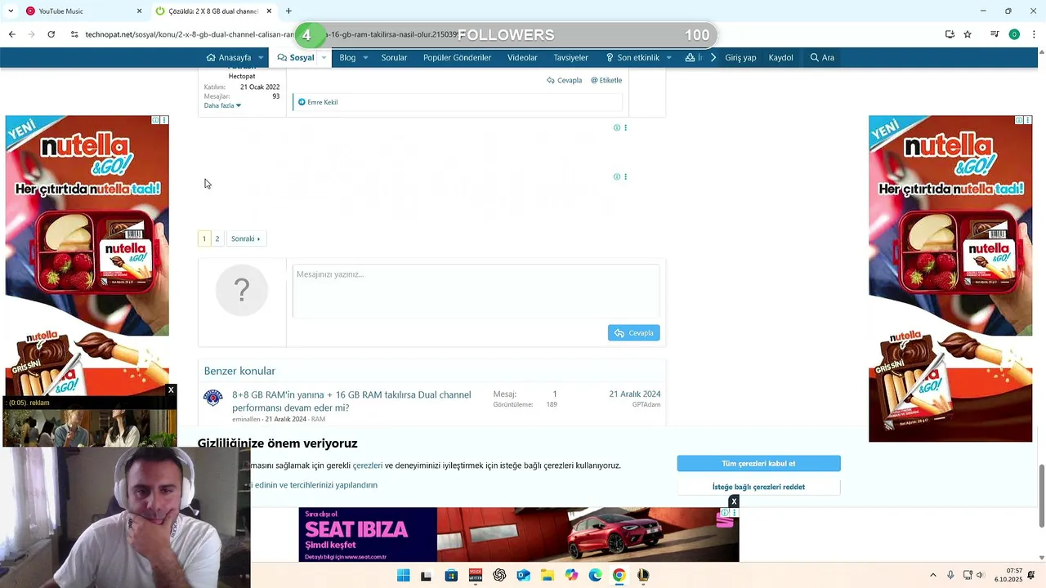
Task: Open ChatGPT app in taskbar
Action: click(499, 575)
